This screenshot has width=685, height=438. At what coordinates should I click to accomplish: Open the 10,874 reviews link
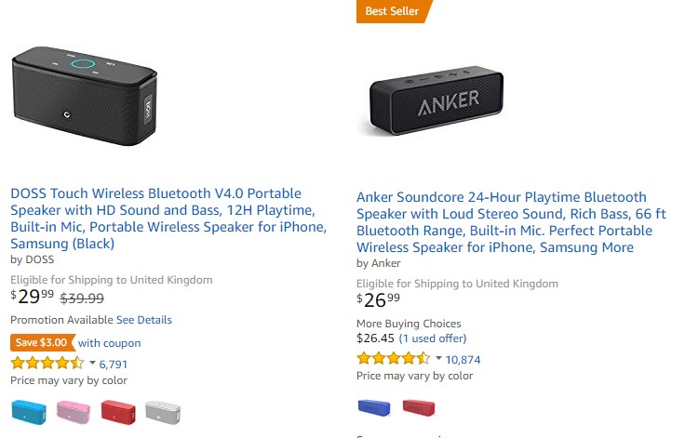coord(463,360)
